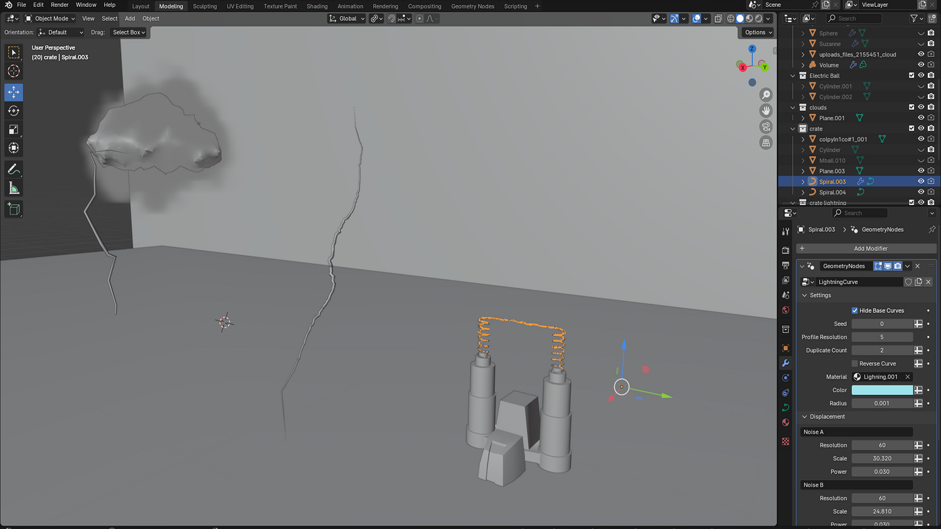Open the Default orientation dropdown
The height and width of the screenshot is (529, 941).
coord(60,33)
